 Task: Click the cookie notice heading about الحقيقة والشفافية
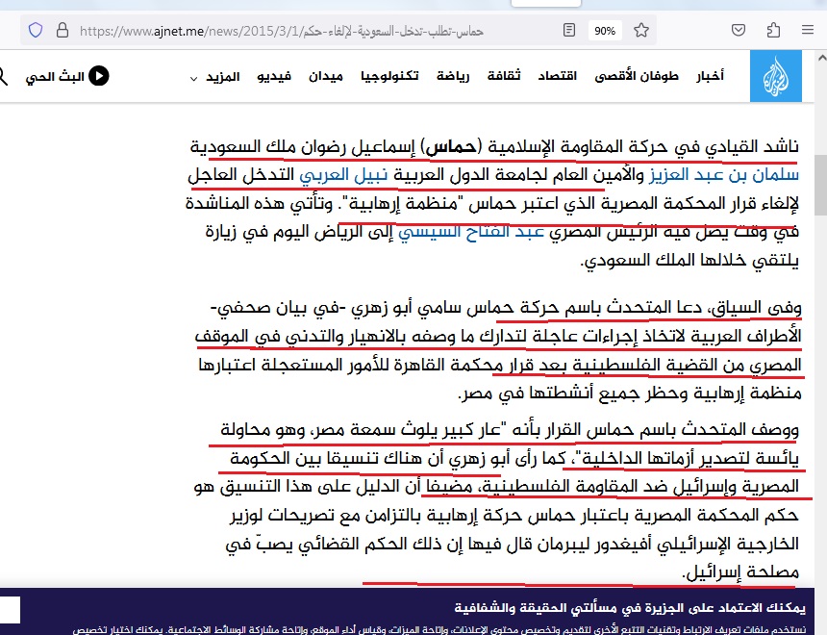[x=630, y=608]
